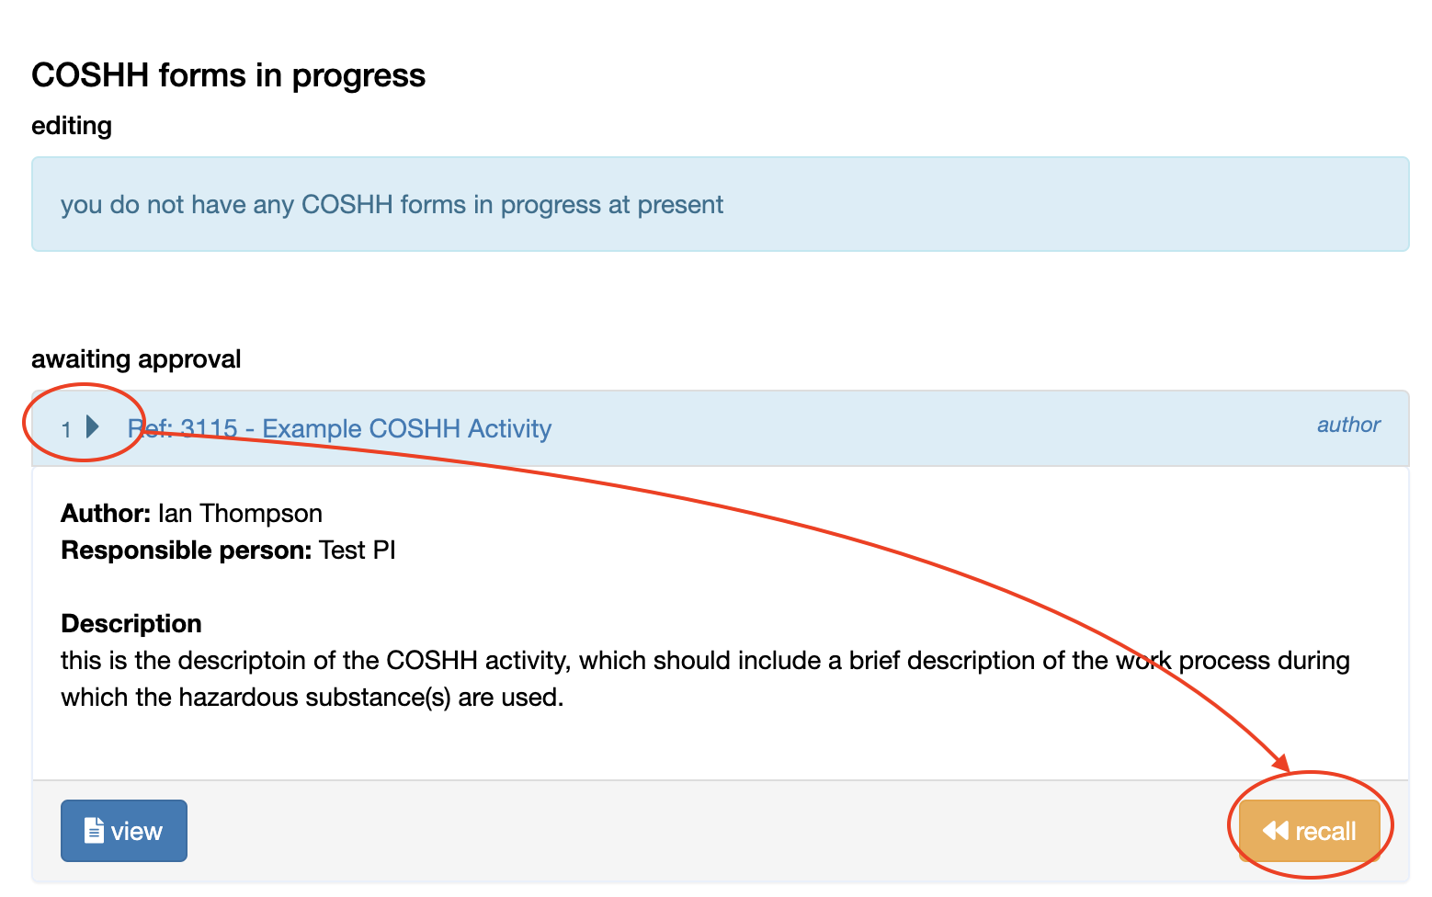Click the no forms in progress notice

tap(392, 204)
